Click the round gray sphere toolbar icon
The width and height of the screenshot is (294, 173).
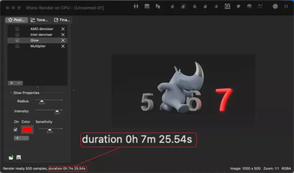coord(275,6)
